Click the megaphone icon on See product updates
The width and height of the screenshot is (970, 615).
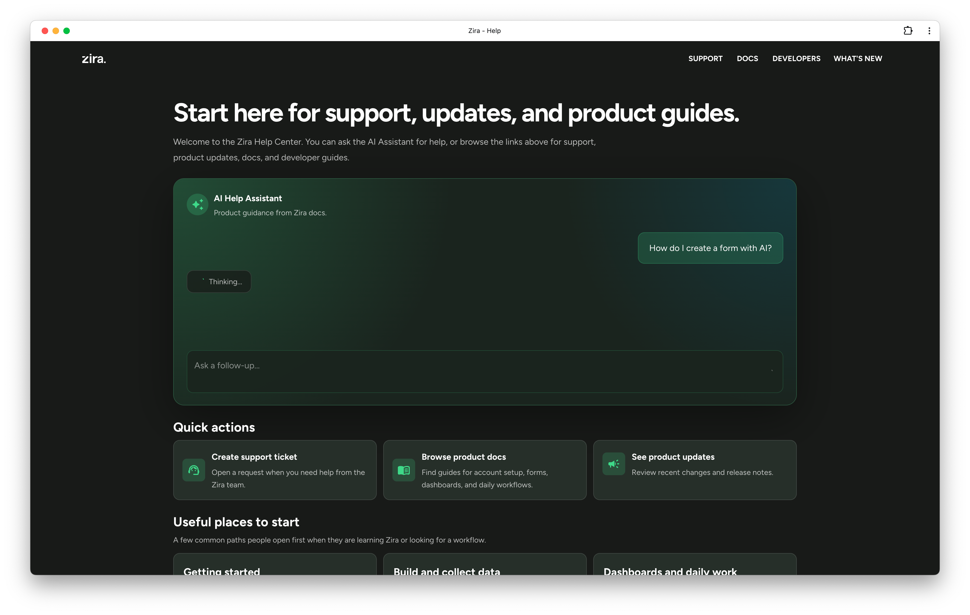coord(614,464)
